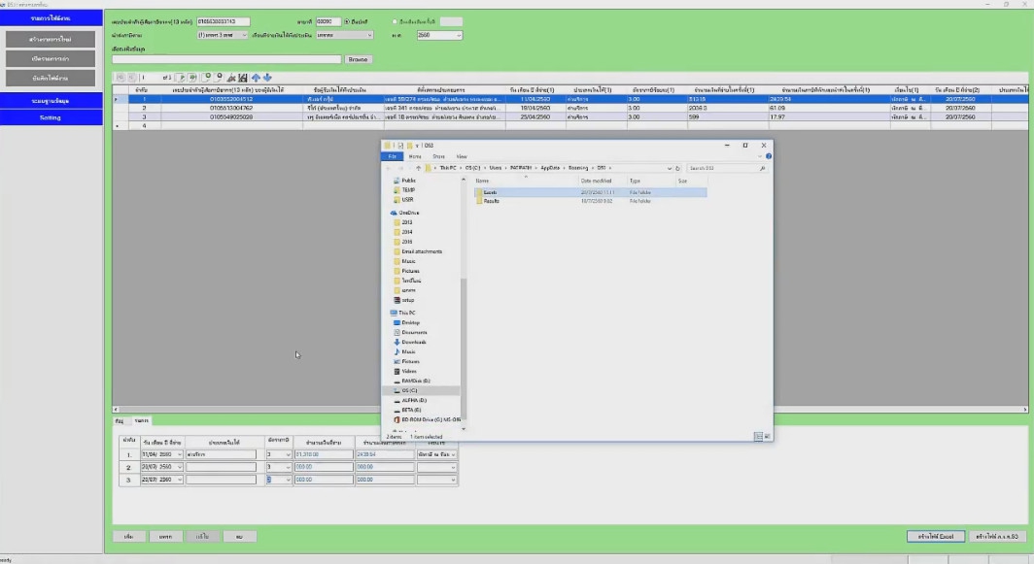Viewport: 1034px width, 564px height.
Task: Open row 3 tax rate dropdown
Action: (x=288, y=480)
